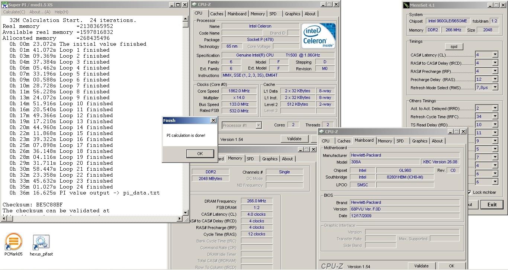Switch to About tab in the behind Memory CPU-Z window
This screenshot has width=508, height=270.
click(x=287, y=159)
